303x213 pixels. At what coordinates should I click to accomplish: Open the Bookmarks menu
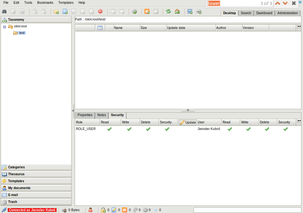[45, 3]
